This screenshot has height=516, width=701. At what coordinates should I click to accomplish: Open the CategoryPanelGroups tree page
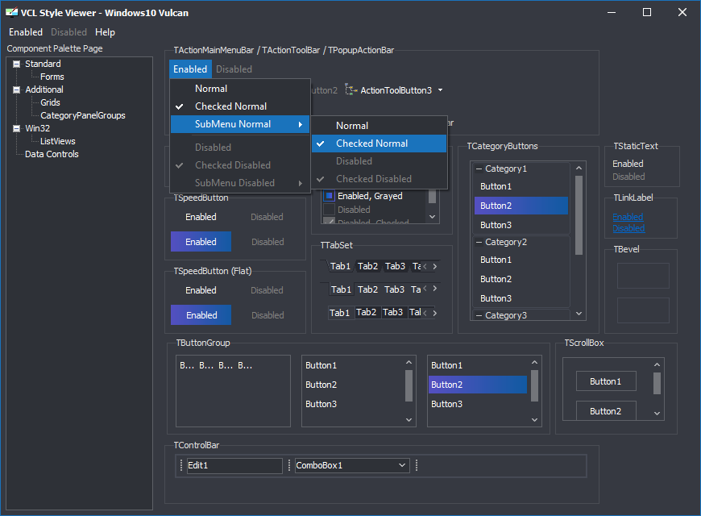[83, 115]
